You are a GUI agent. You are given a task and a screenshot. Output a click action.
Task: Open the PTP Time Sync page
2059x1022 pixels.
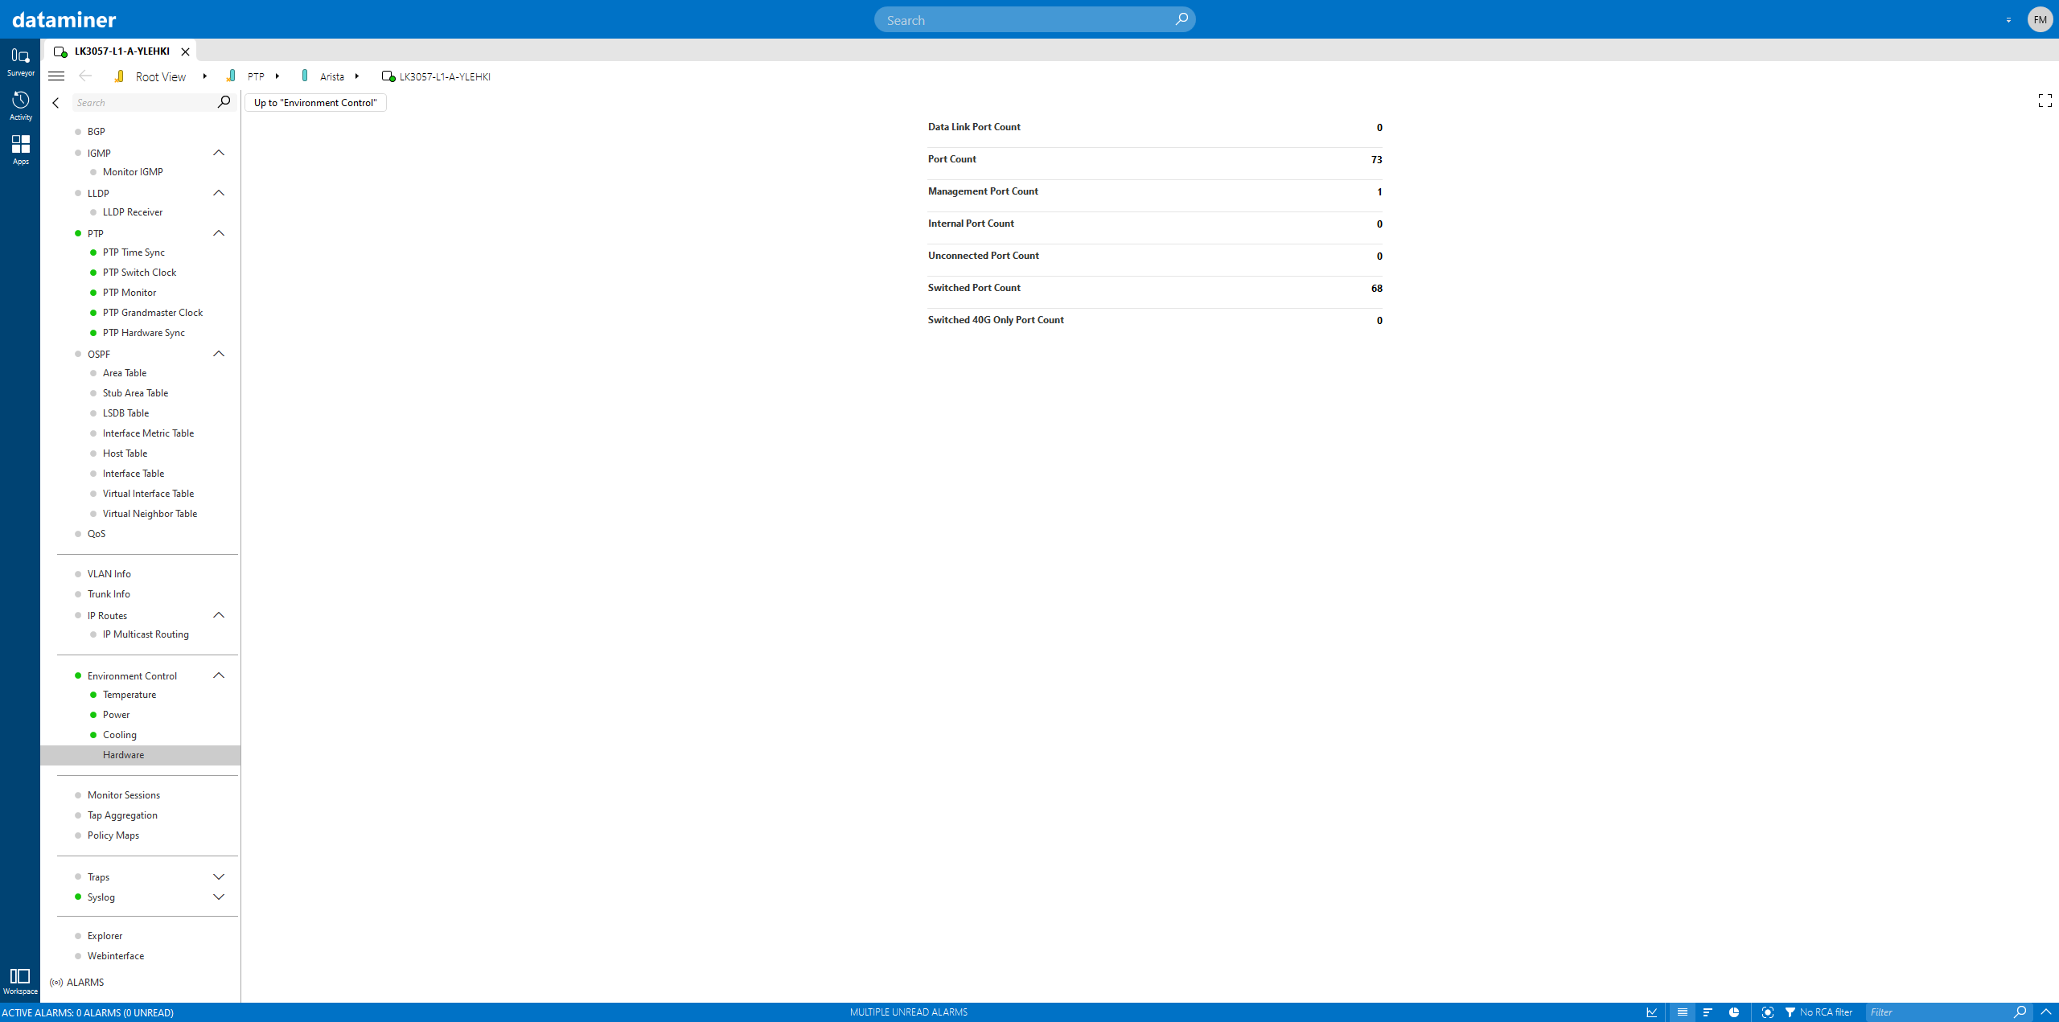click(x=134, y=252)
